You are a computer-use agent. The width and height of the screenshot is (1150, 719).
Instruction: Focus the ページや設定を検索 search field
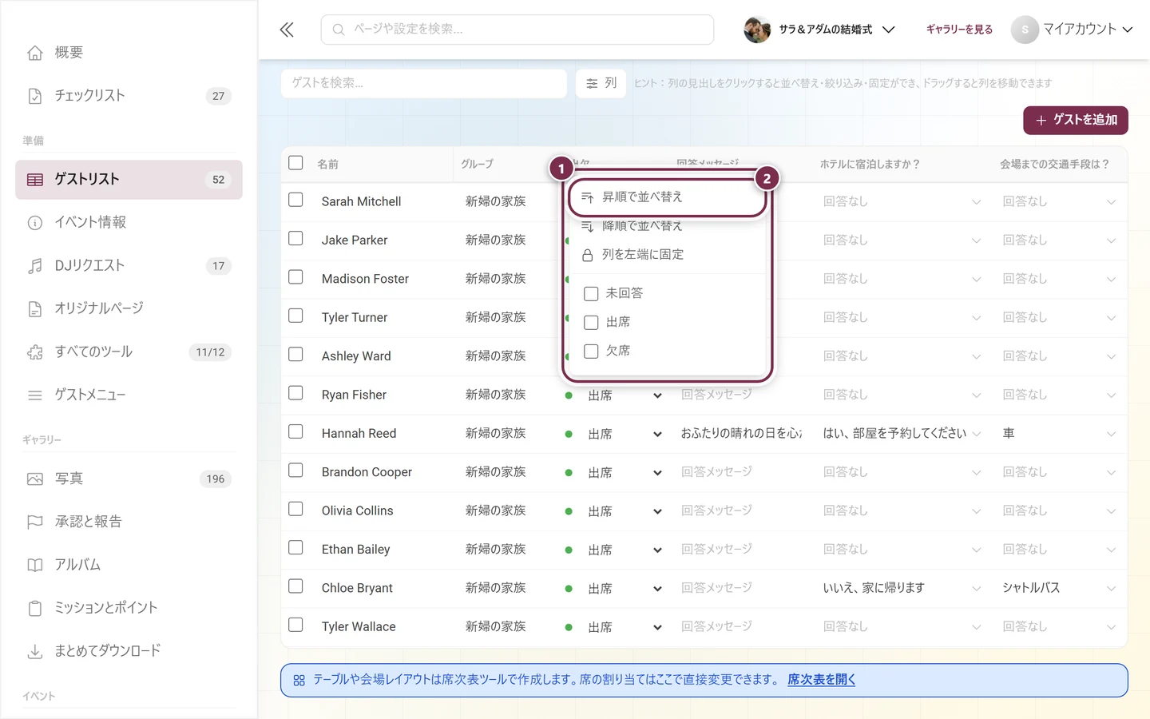click(517, 30)
